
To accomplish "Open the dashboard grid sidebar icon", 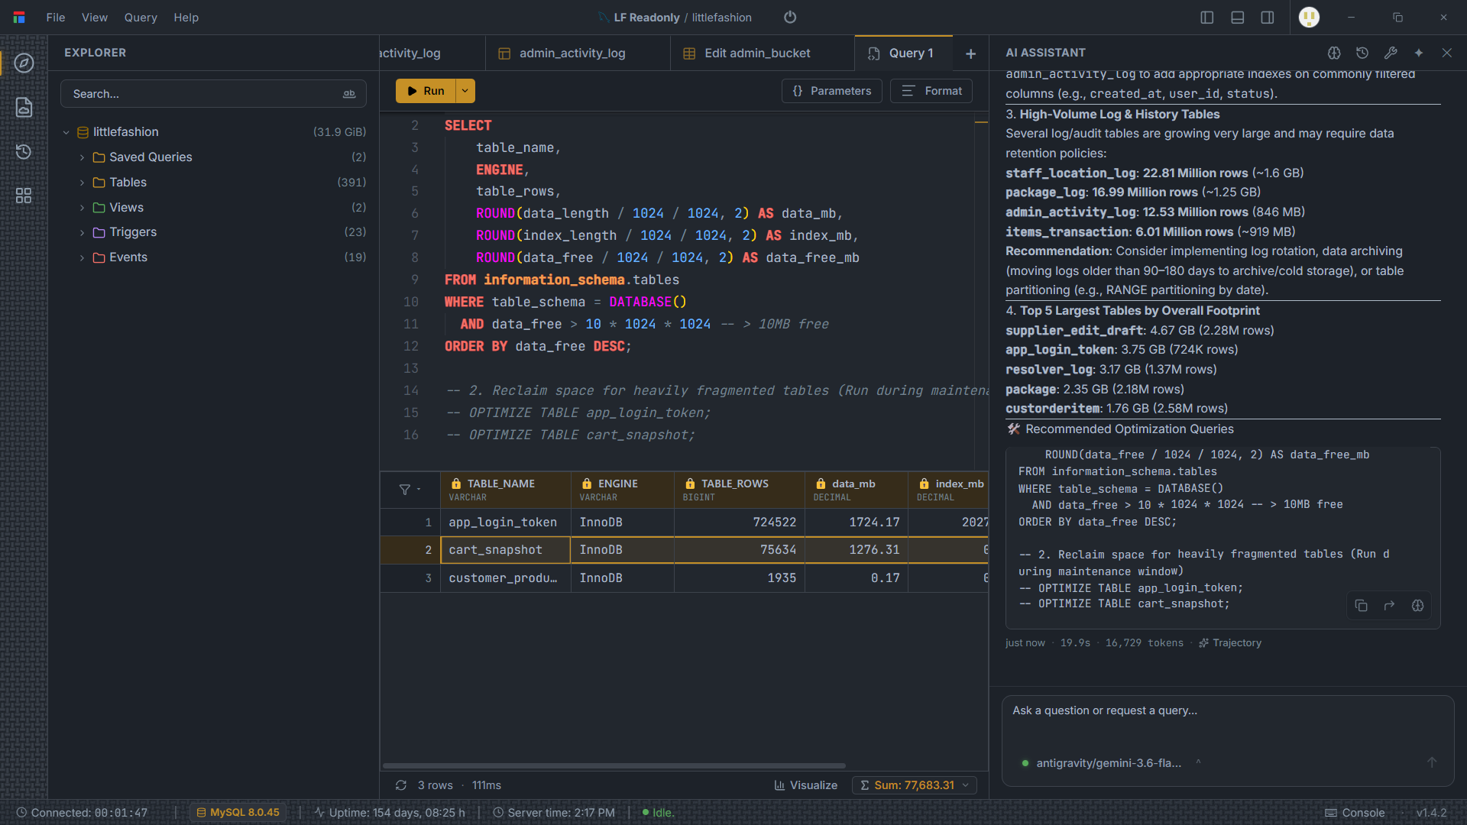I will [x=24, y=196].
